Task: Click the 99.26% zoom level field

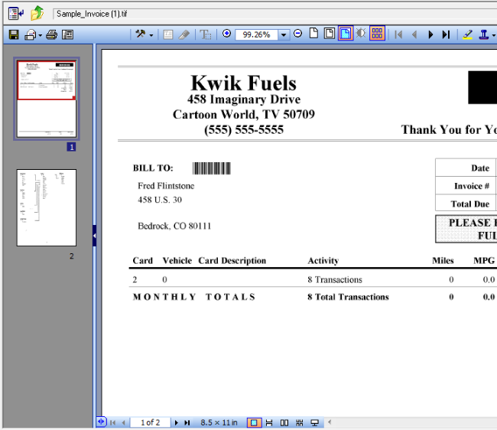Action: (256, 34)
